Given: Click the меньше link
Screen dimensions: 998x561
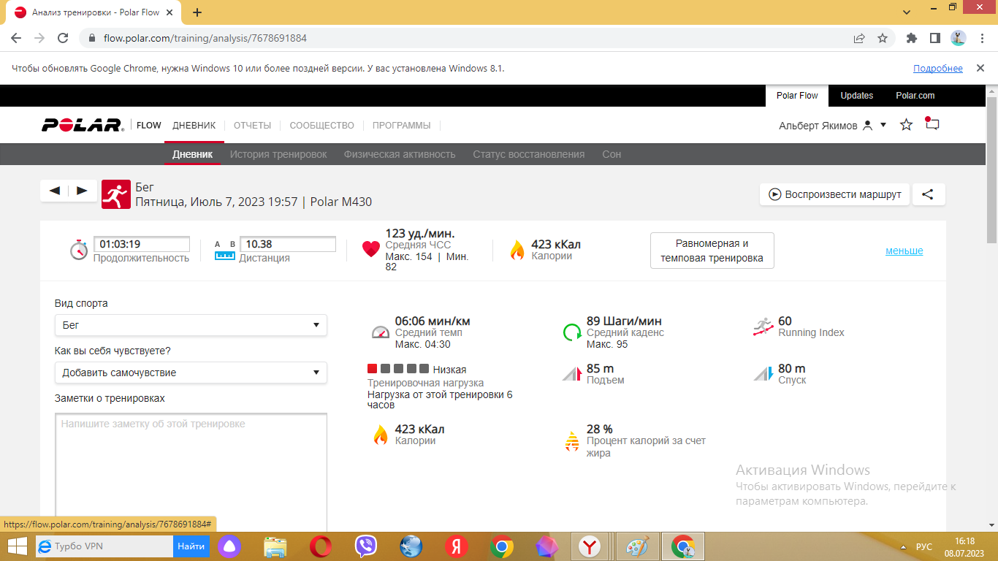Looking at the screenshot, I should 904,251.
